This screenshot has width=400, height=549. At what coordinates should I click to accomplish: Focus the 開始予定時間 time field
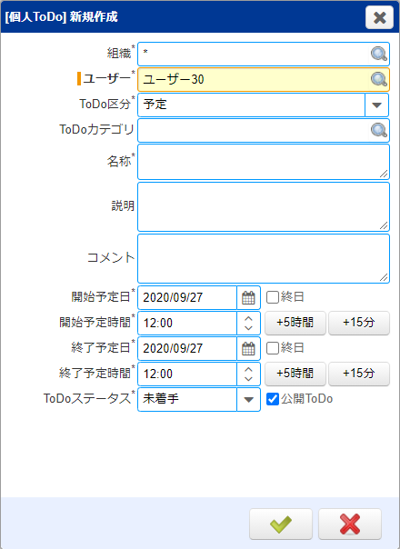coord(187,323)
